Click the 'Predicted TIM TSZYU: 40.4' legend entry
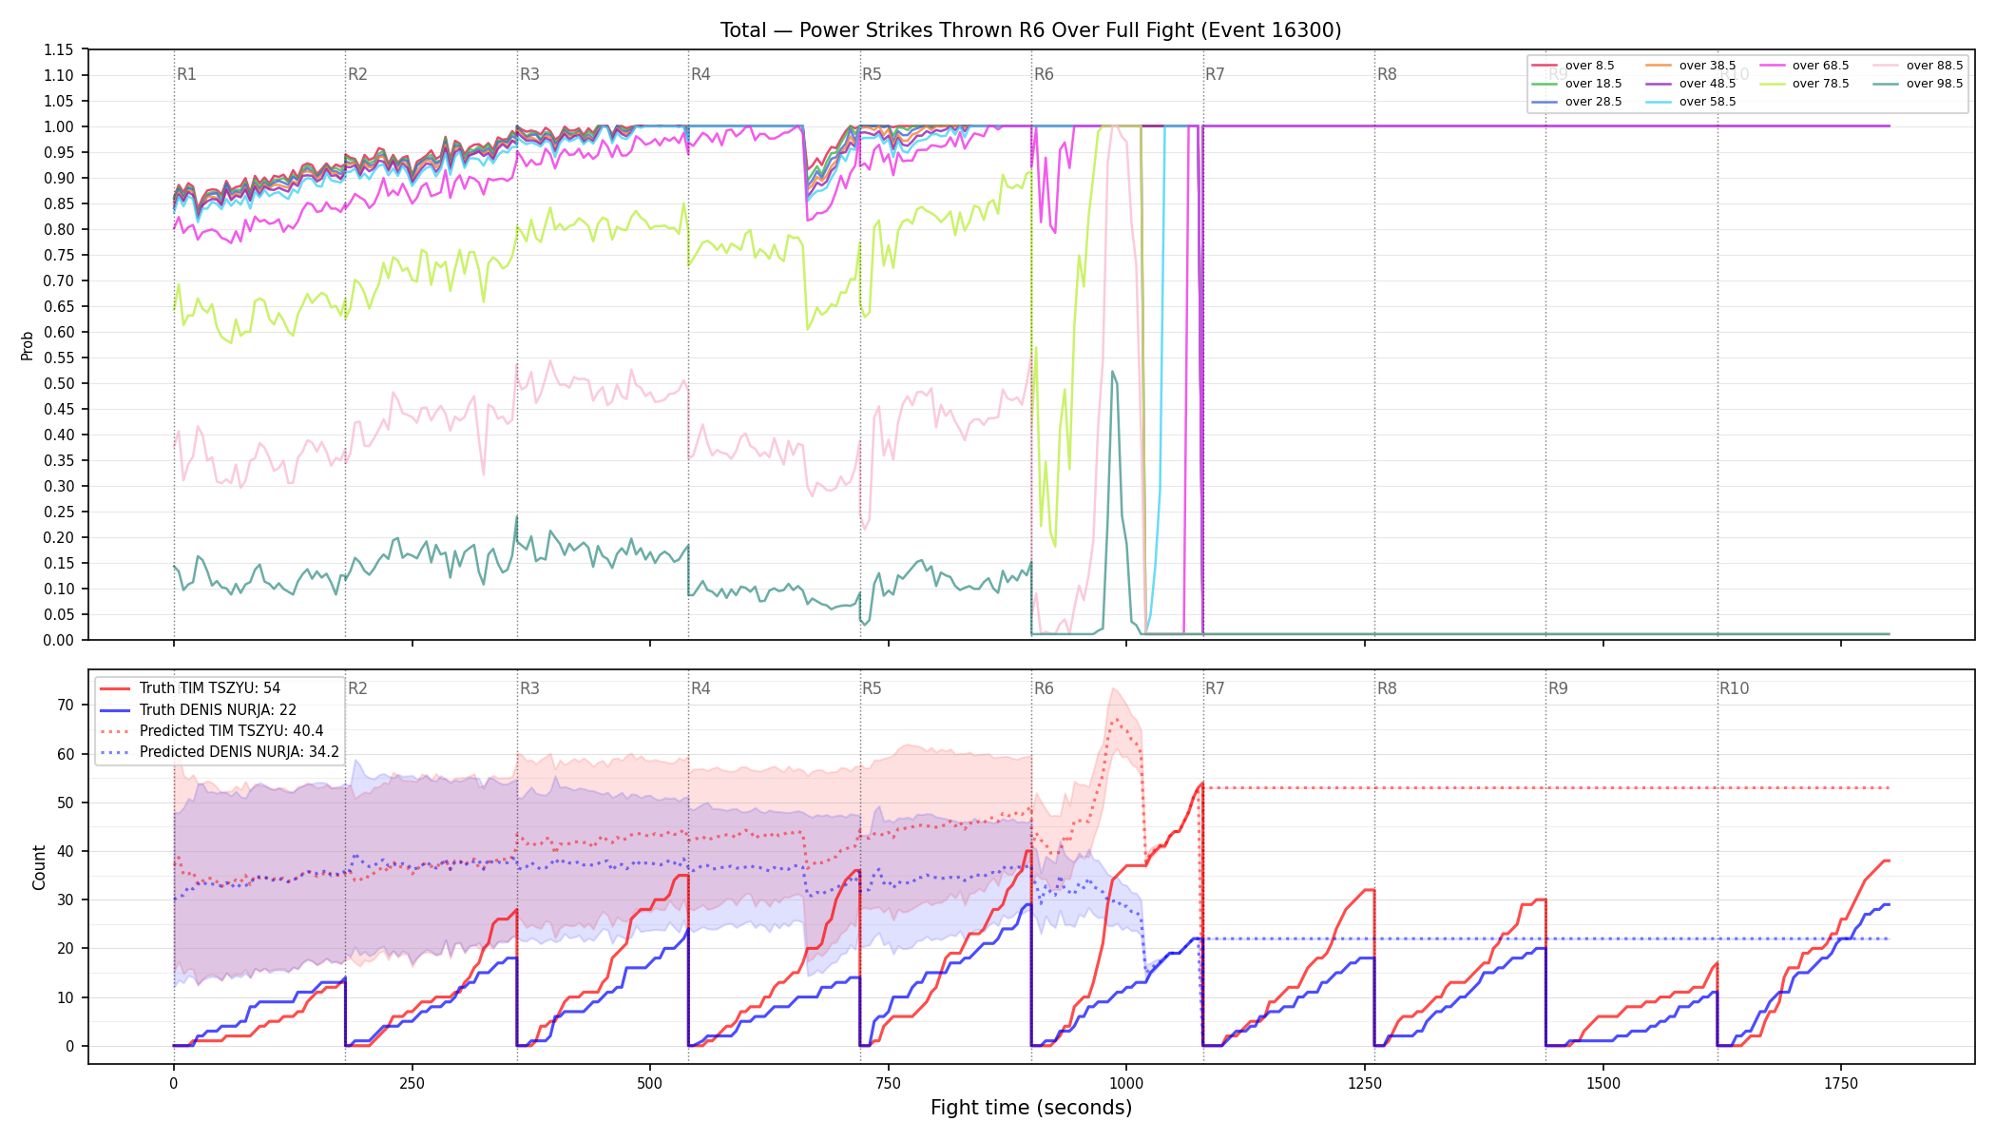Image resolution: width=1996 pixels, height=1141 pixels. tap(211, 731)
